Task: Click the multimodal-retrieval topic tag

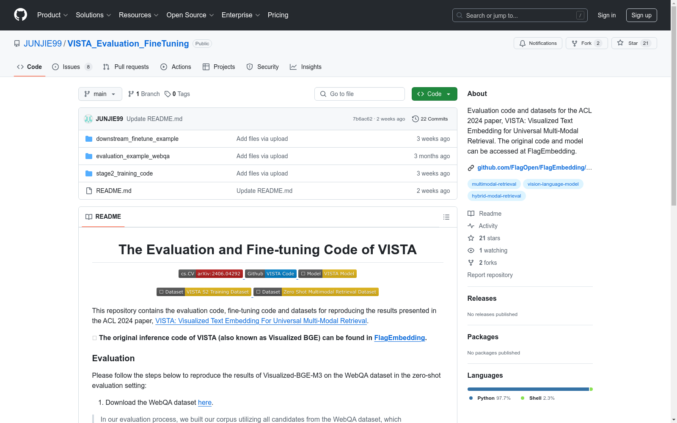Action: point(494,184)
